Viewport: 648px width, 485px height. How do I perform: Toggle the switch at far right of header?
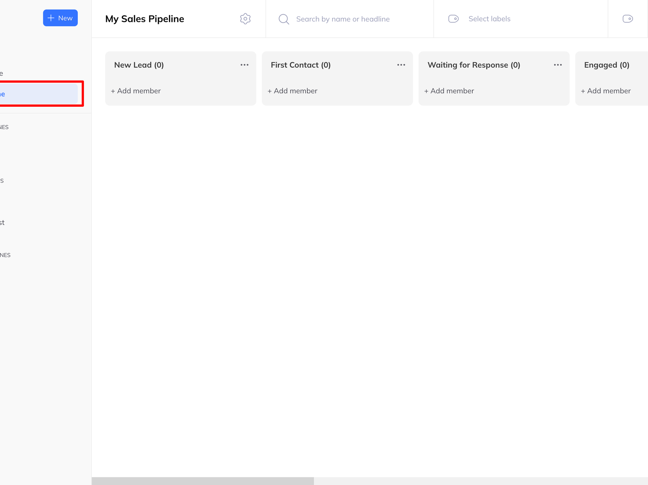627,19
